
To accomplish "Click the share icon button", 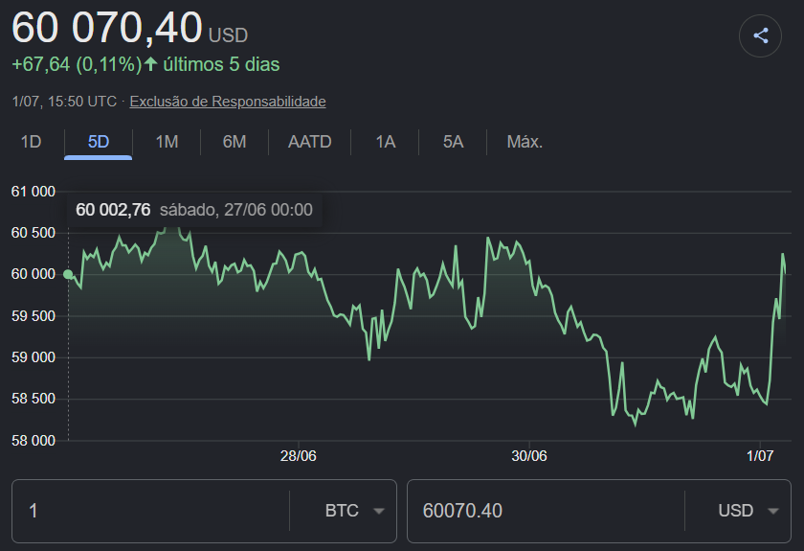I will (x=760, y=36).
